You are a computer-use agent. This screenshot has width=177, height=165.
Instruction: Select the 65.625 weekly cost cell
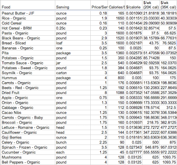point(169,33)
